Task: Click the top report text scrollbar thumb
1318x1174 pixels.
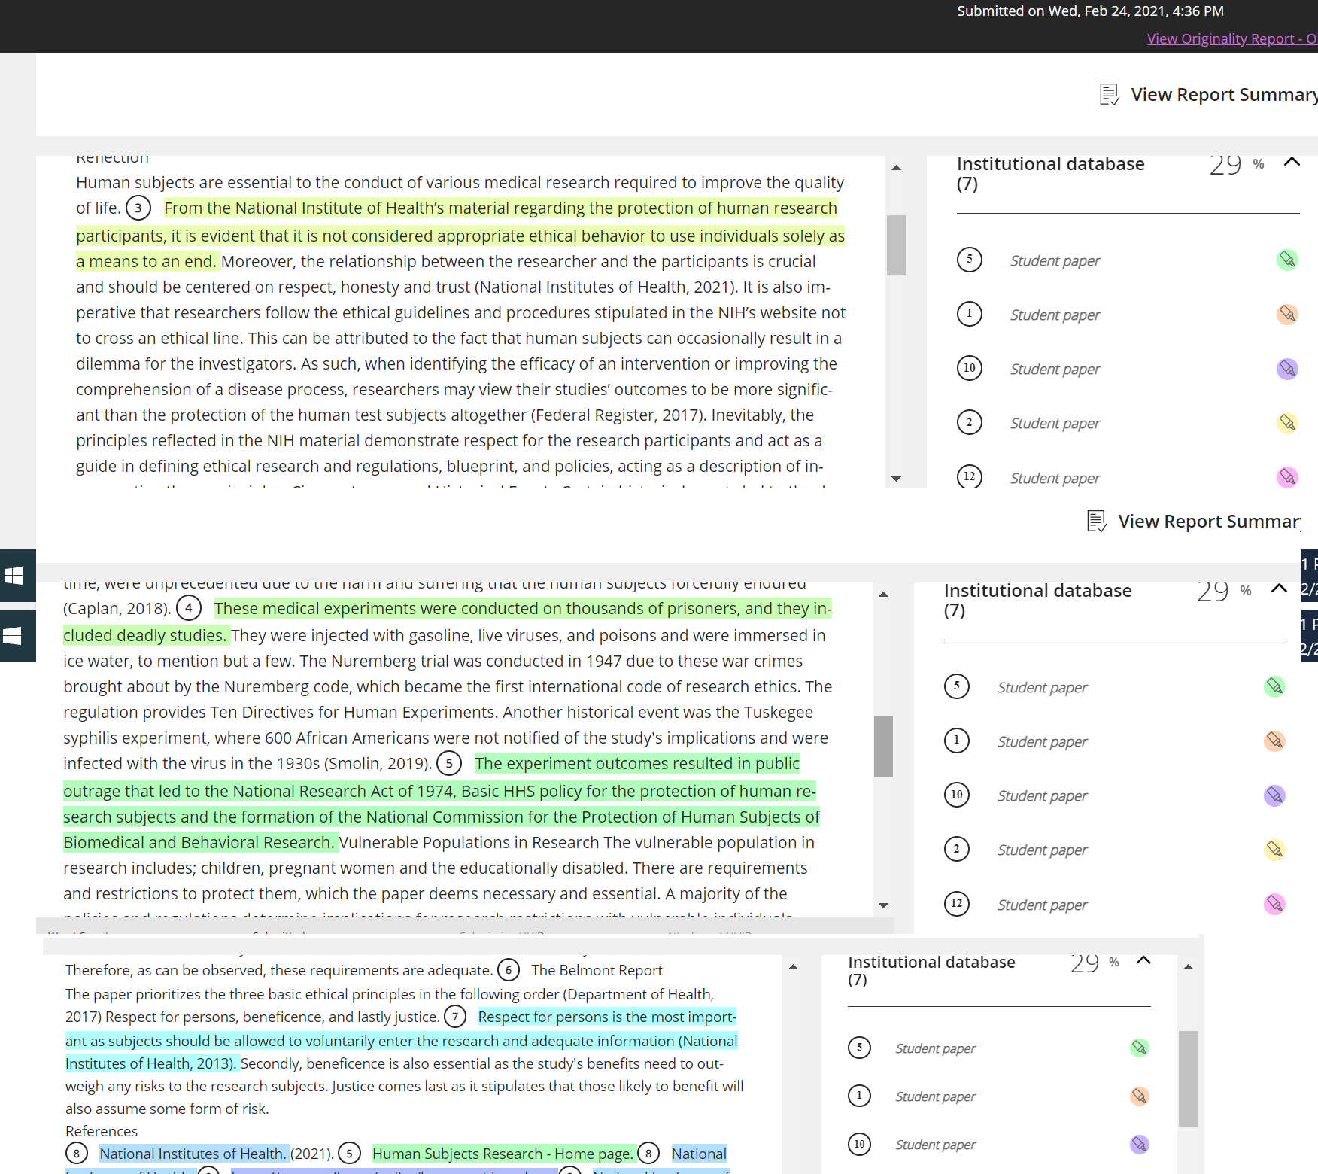Action: pos(896,245)
